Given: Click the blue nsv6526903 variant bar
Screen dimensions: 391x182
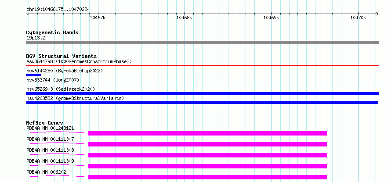Looking at the screenshot, I should click(x=202, y=93).
